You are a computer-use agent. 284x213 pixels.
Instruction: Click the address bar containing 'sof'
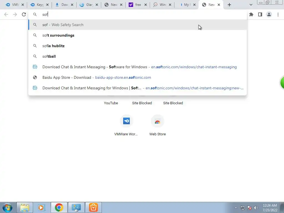point(138,14)
